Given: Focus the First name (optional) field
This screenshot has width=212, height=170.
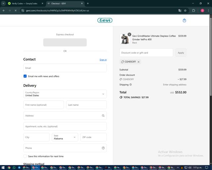Looking at the screenshot, I should [x=43, y=105].
